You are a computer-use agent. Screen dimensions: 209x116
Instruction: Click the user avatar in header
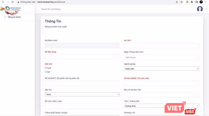[x=200, y=9]
